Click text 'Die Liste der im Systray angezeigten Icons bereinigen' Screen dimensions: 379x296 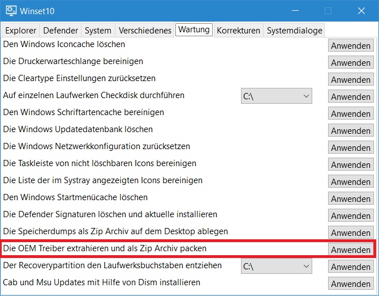tap(103, 180)
